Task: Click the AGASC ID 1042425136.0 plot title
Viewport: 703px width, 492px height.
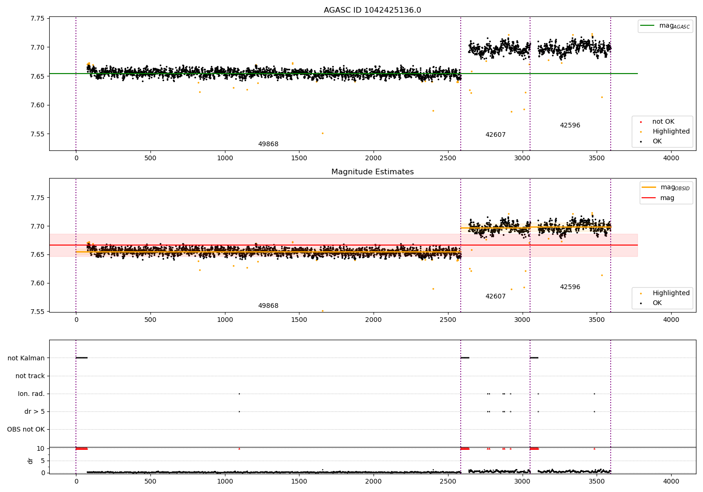Action: (373, 10)
